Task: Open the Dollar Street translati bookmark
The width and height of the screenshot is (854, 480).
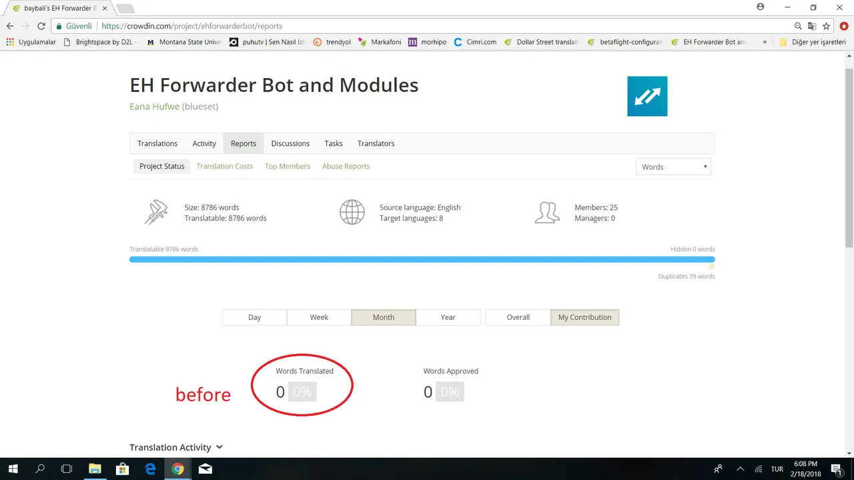Action: click(x=541, y=42)
